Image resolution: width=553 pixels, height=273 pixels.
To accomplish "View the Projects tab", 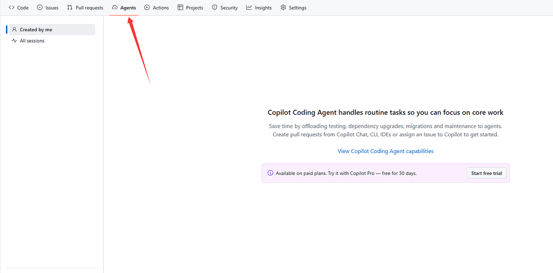I will pos(191,8).
